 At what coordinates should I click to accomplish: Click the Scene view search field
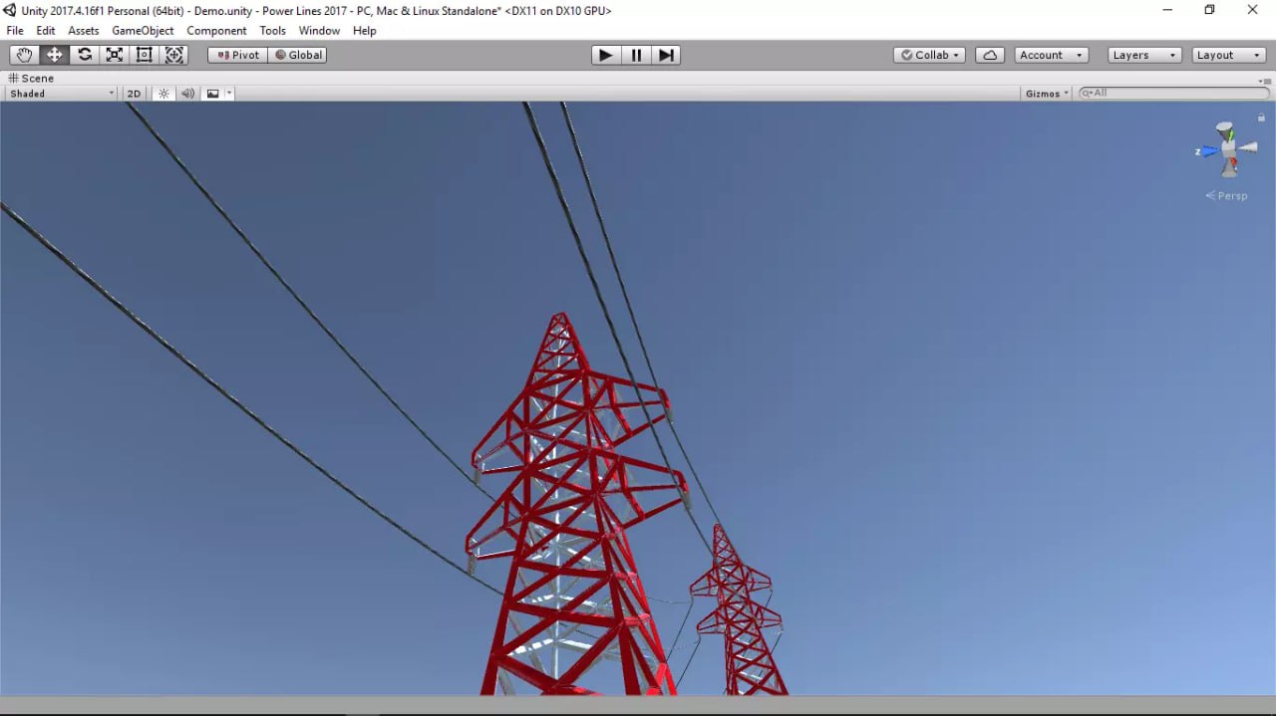[x=1171, y=93]
